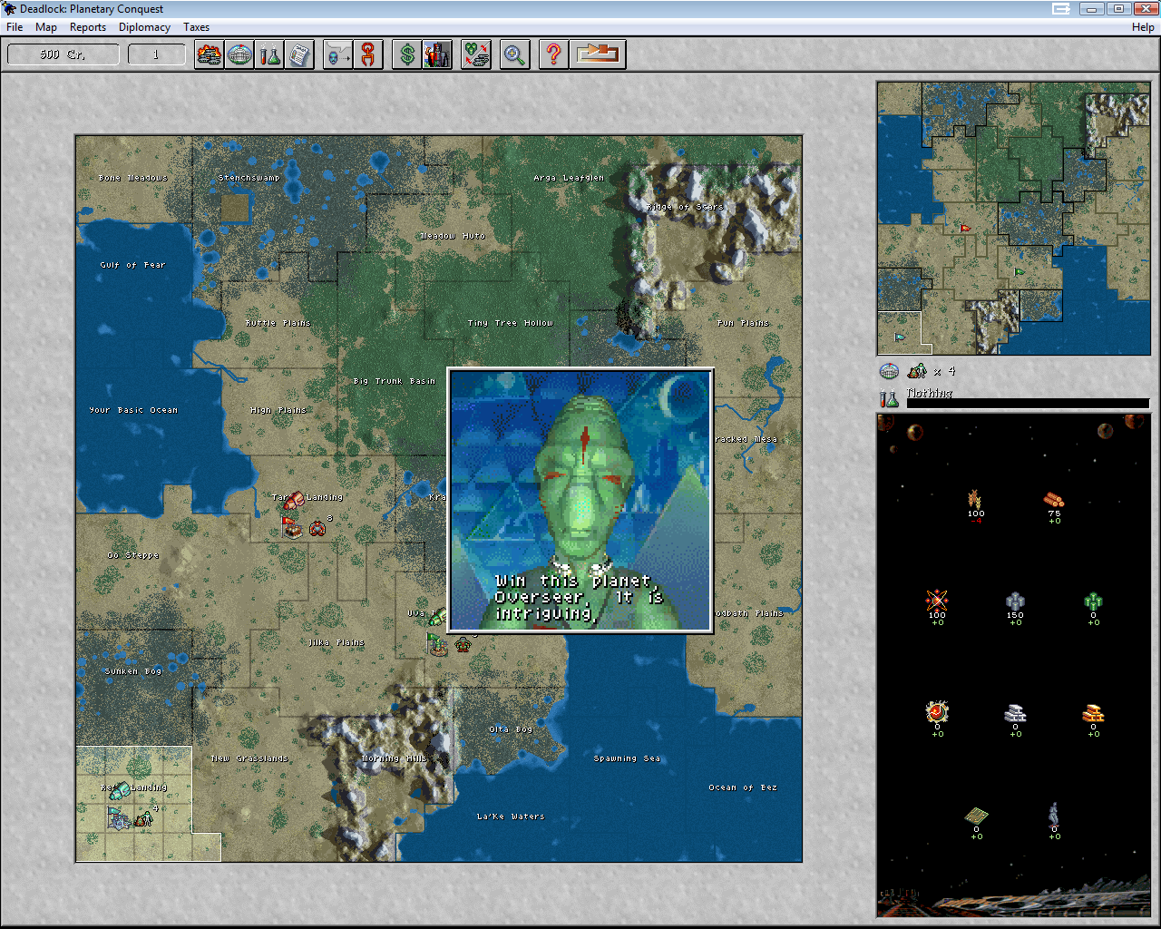Click the red claw toolbar icon
Viewport: 1161px width, 929px height.
(367, 54)
